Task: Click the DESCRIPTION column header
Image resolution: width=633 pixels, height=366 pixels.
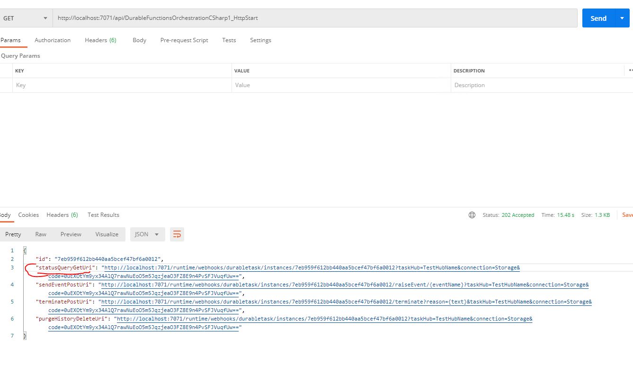Action: point(469,71)
